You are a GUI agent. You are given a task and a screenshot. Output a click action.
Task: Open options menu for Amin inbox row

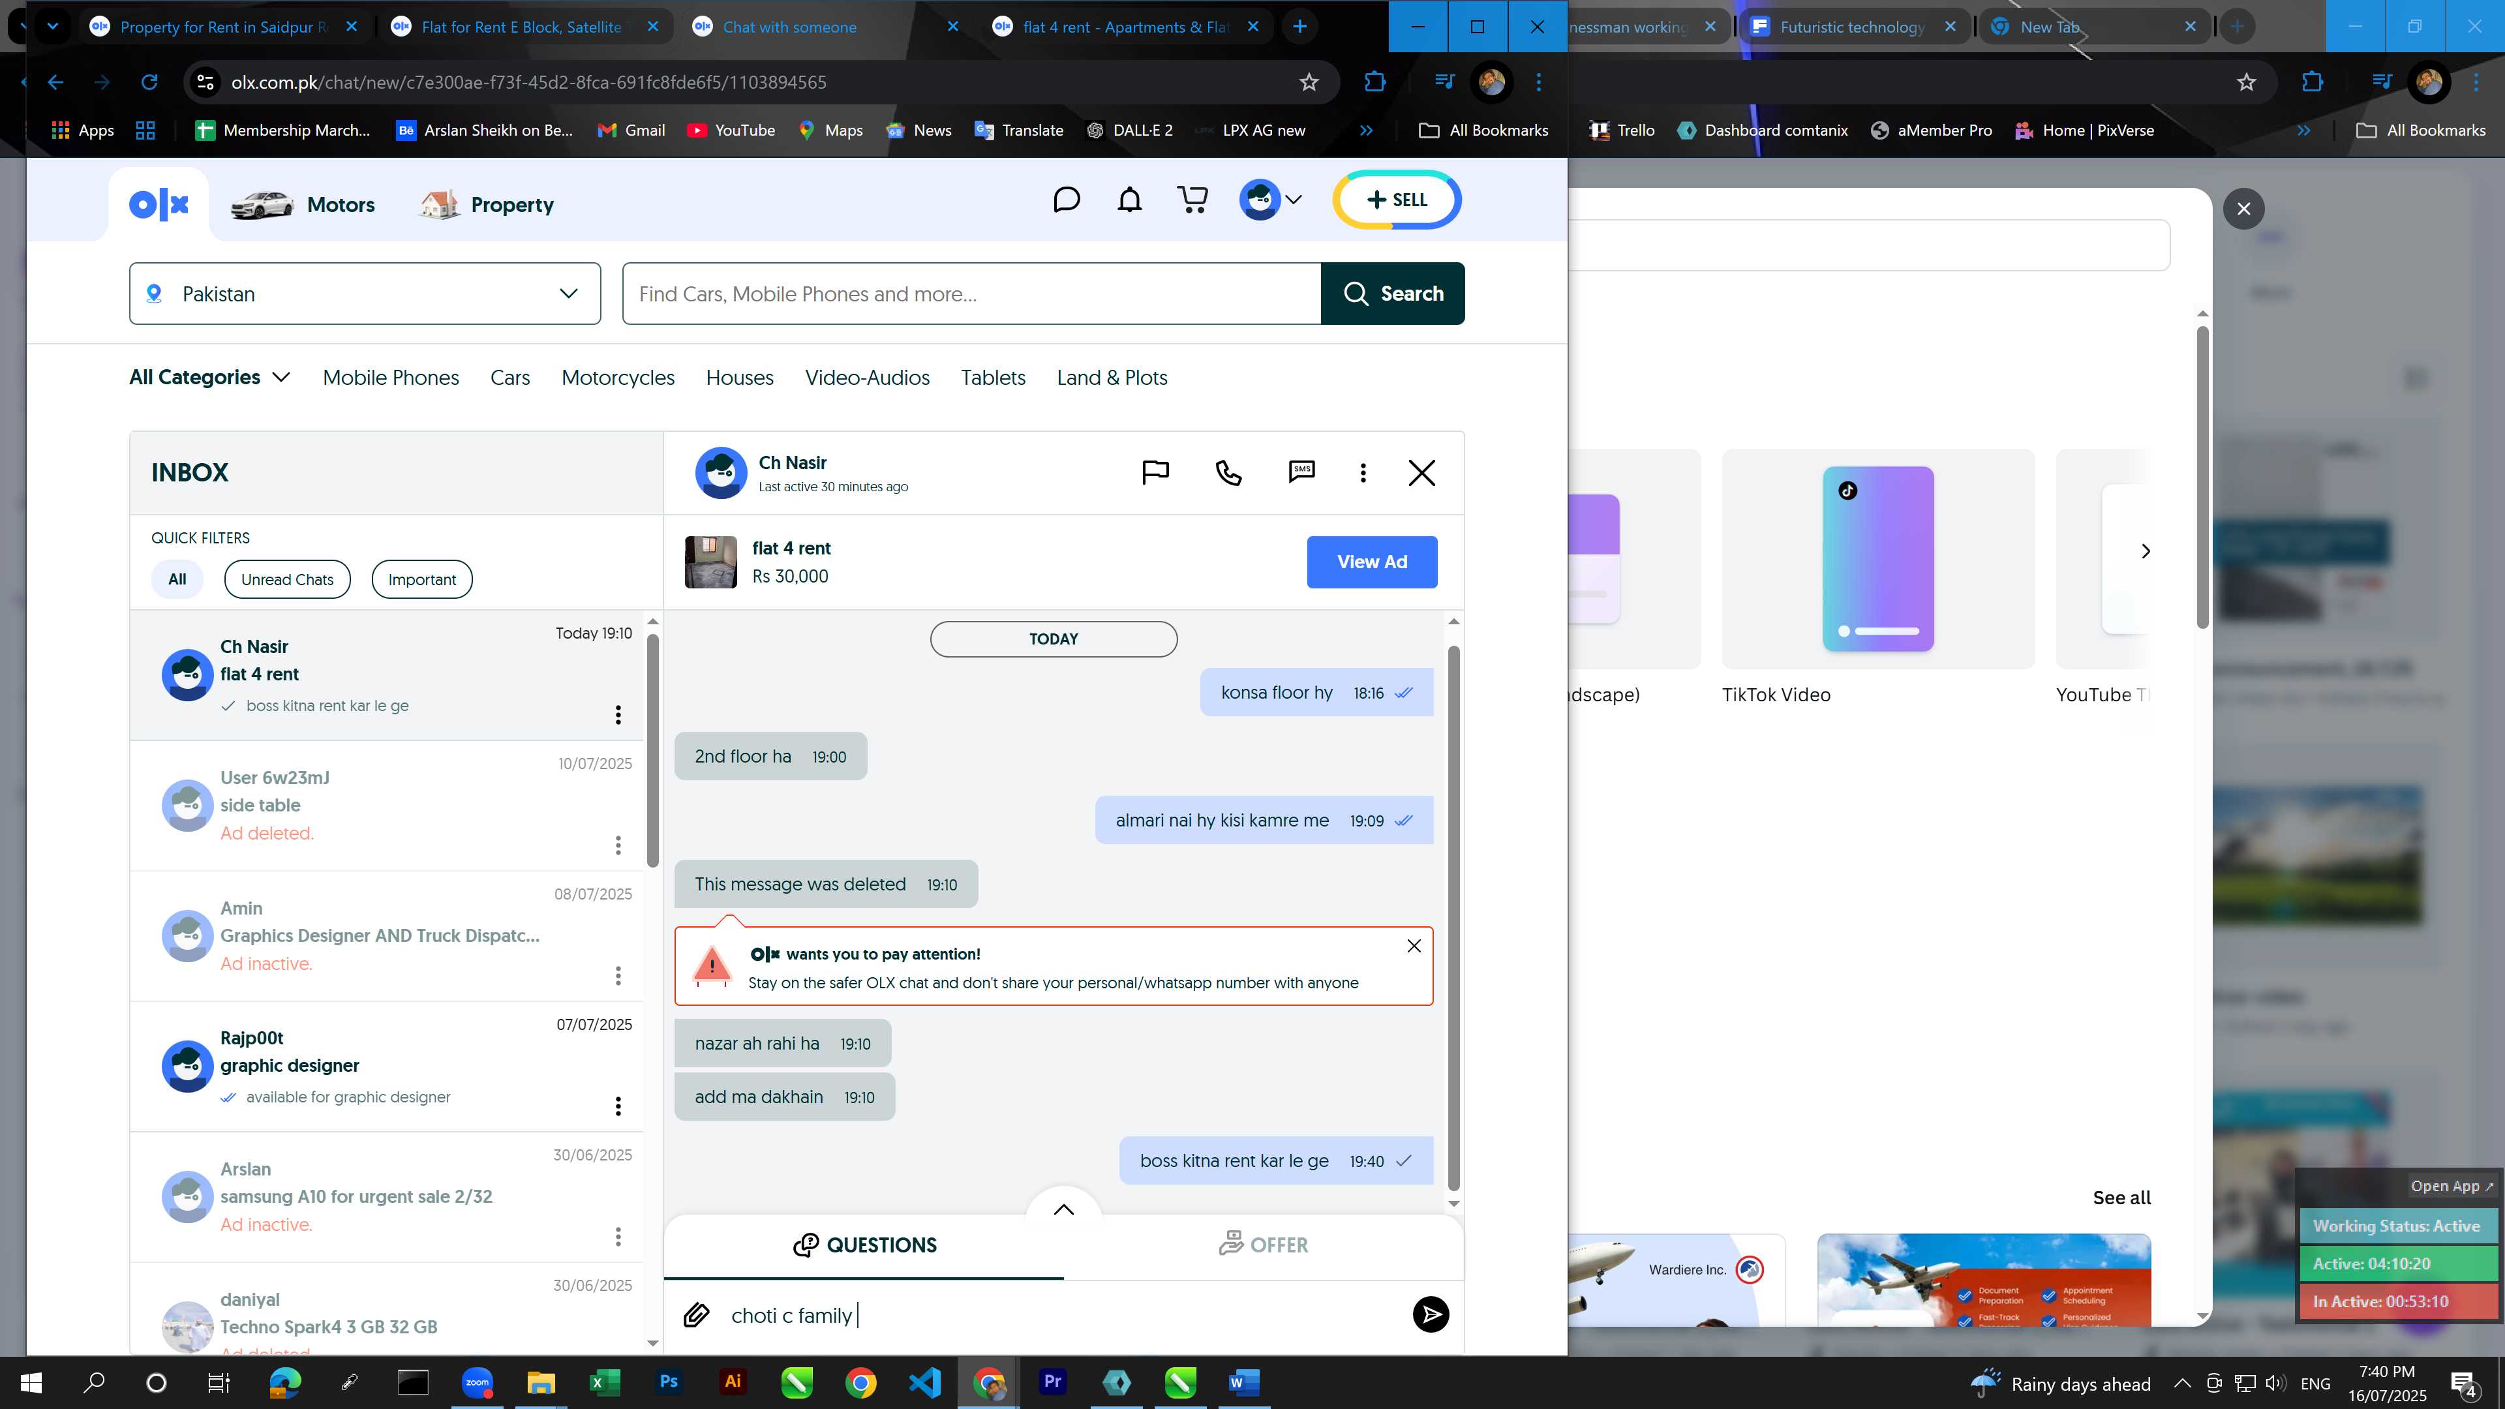pos(618,975)
